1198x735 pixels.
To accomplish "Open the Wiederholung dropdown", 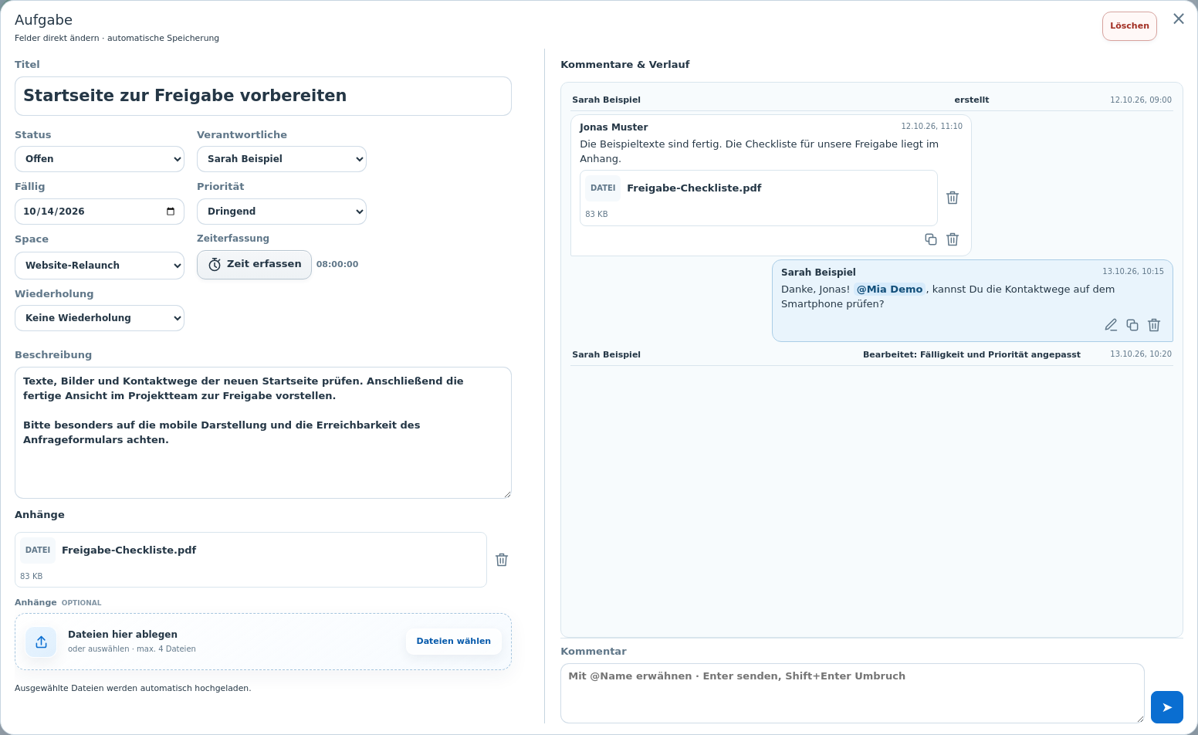I will 100,318.
